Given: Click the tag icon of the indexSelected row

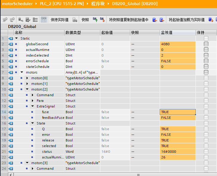Looking at the screenshot, I should click(x=11, y=55).
